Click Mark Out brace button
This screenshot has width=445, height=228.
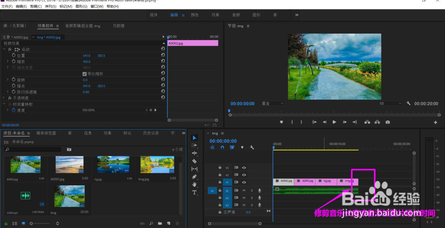click(x=301, y=122)
